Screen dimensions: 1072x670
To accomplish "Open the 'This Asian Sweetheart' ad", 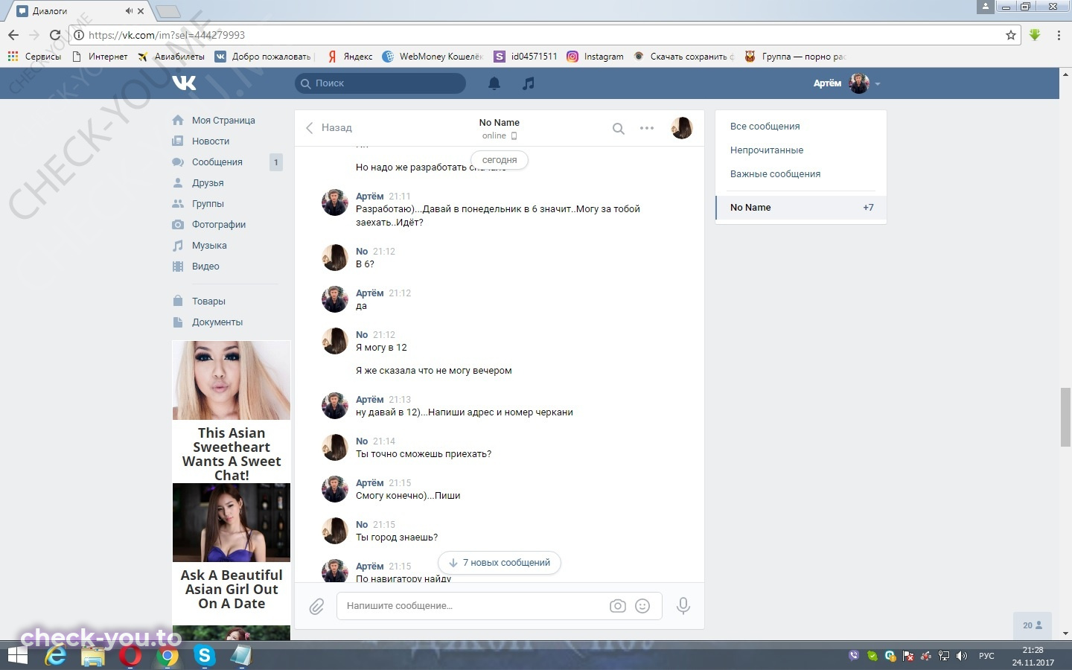I will click(232, 412).
